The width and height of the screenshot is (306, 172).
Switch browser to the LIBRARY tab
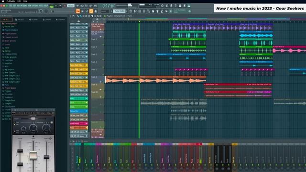click(x=47, y=20)
